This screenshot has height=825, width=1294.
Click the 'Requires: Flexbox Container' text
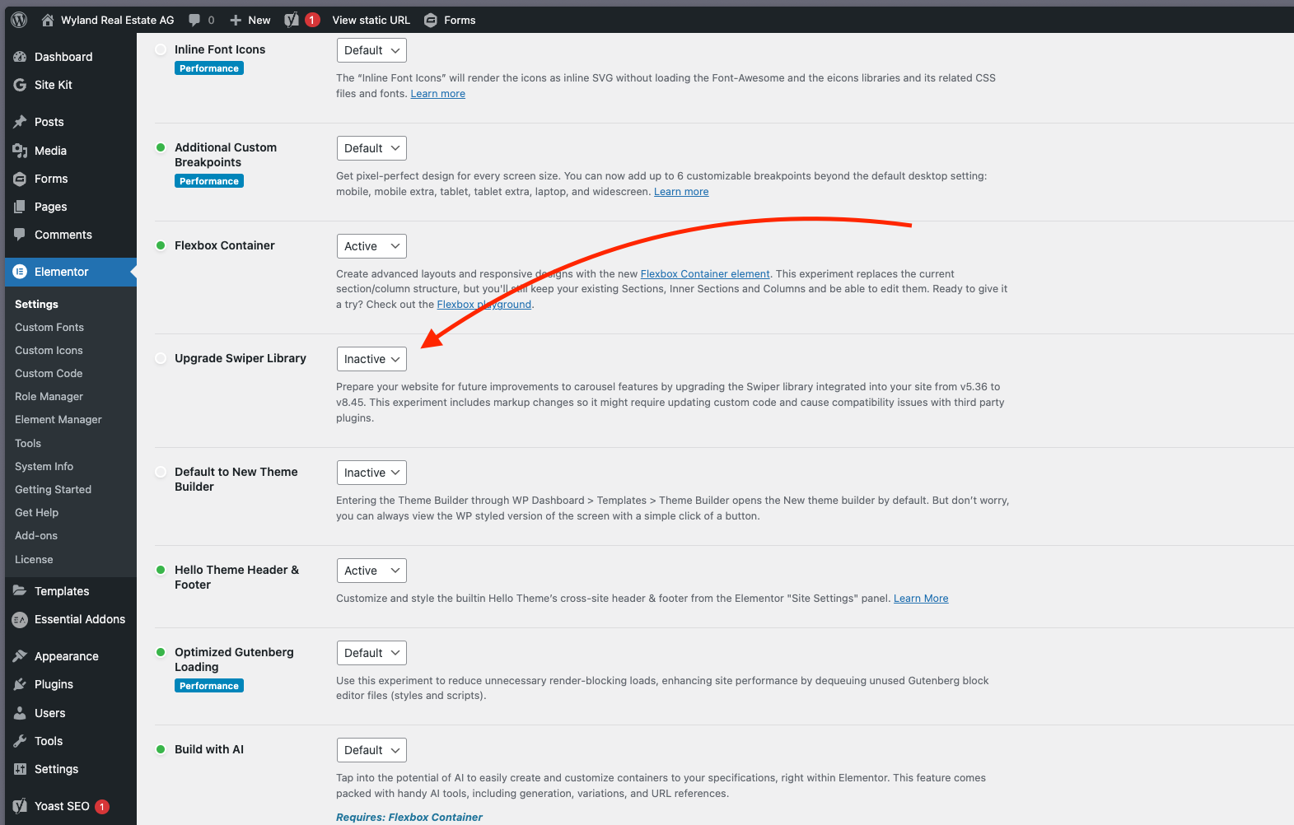point(409,818)
